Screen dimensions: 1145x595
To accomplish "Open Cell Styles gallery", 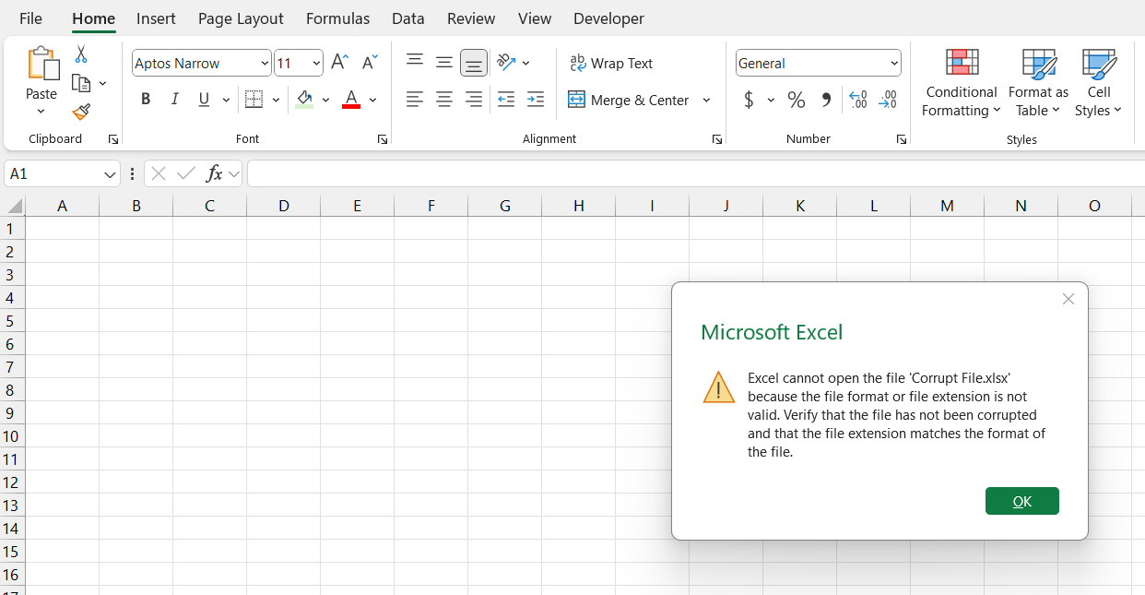I will click(x=1099, y=83).
